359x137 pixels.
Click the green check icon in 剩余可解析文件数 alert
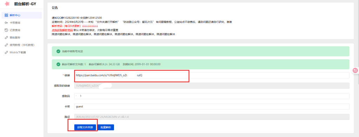coord(58,64)
